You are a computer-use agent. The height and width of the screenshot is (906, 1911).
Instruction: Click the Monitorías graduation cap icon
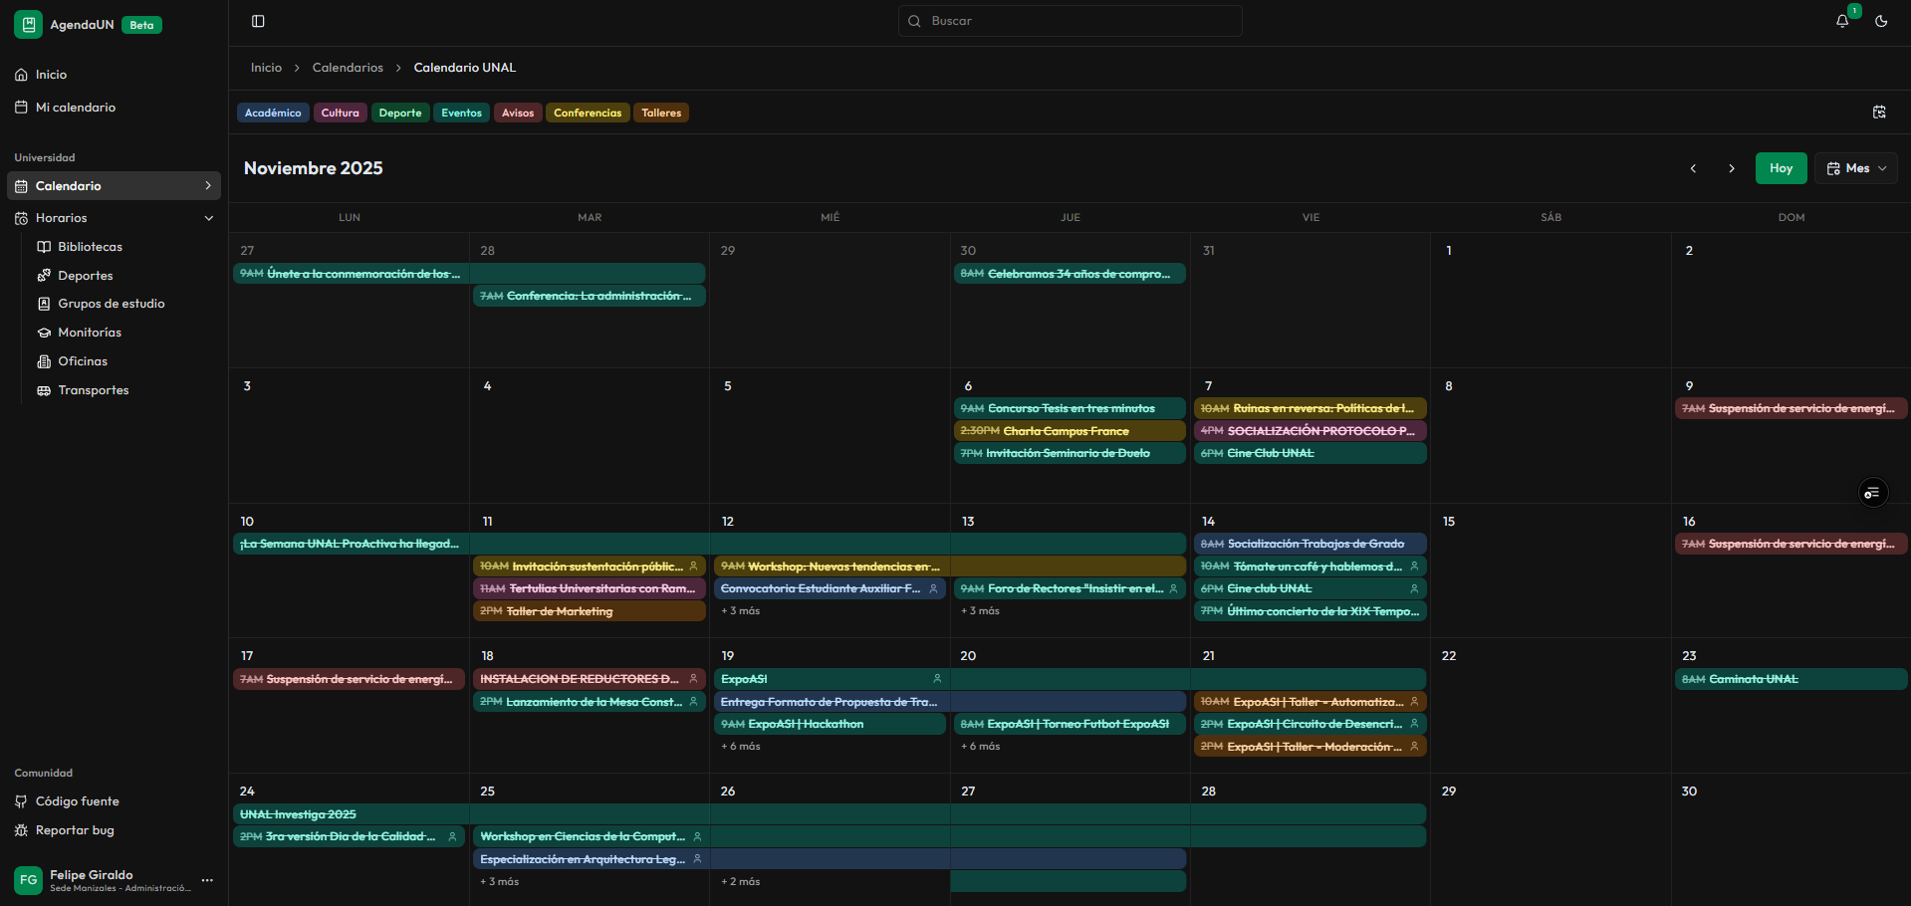pos(44,333)
